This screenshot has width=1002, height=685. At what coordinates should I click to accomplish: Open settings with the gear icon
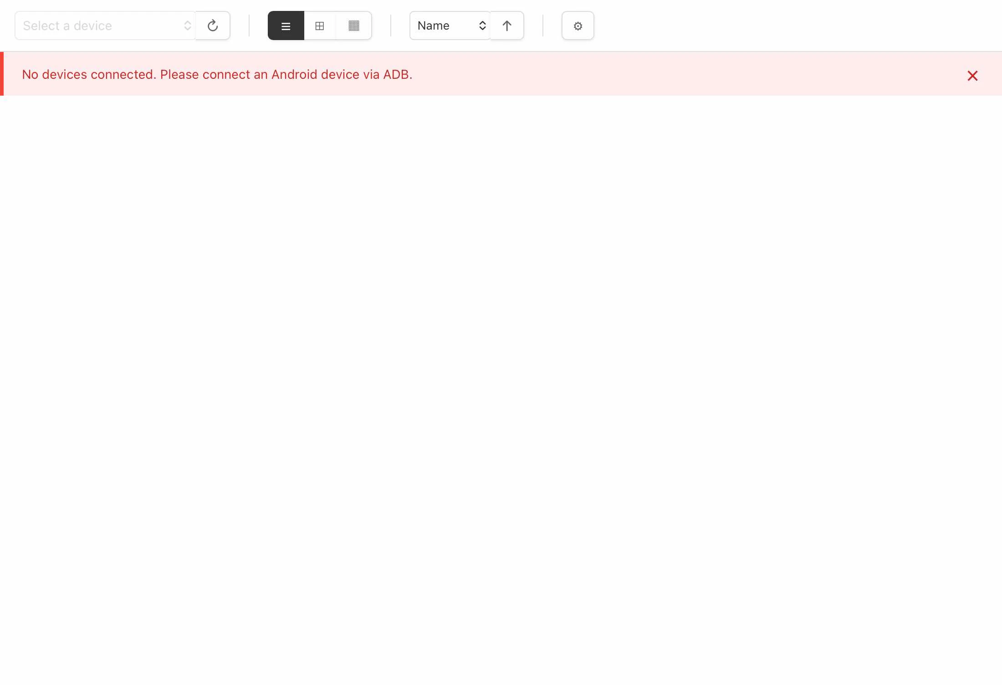(x=578, y=26)
